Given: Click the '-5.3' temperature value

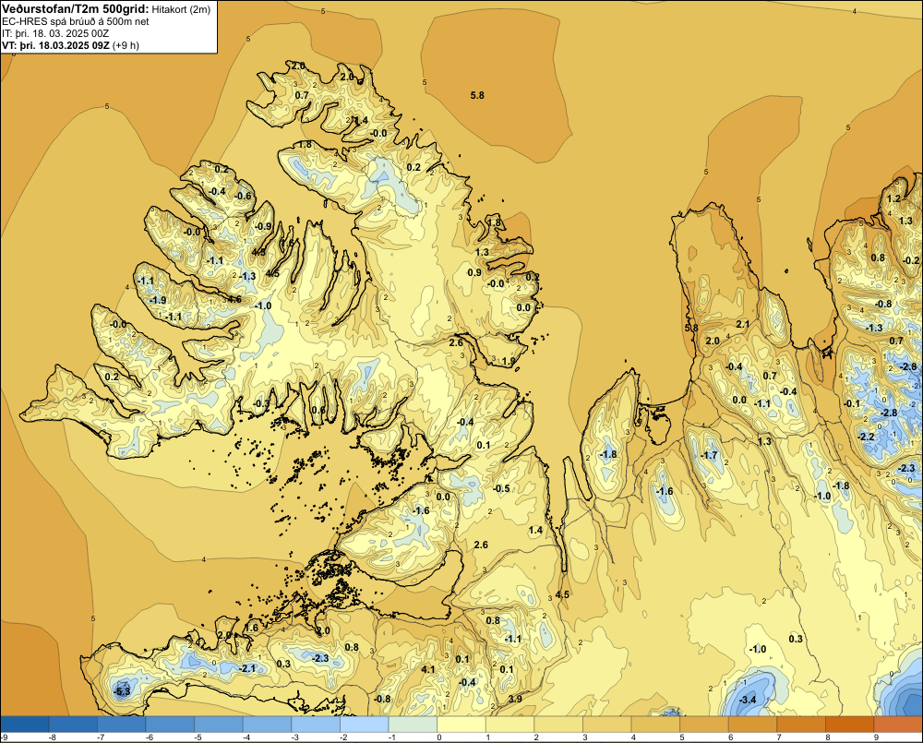Looking at the screenshot, I should click(122, 691).
